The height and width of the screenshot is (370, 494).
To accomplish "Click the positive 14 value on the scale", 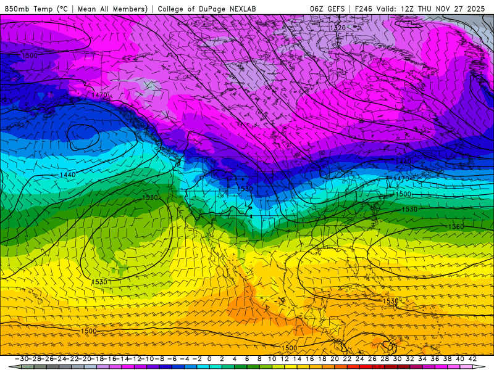I will (297, 359).
